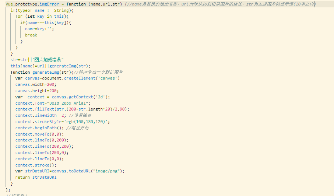Click the 'context.lineWidth =2;' line
Image resolution: width=334 pixels, height=196 pixels.
pyautogui.click(x=41, y=115)
